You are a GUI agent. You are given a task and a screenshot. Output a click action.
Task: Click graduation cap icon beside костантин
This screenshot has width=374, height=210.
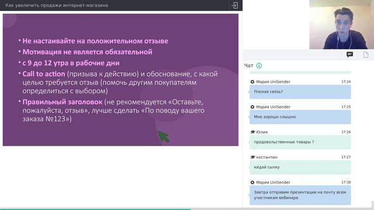click(x=252, y=157)
